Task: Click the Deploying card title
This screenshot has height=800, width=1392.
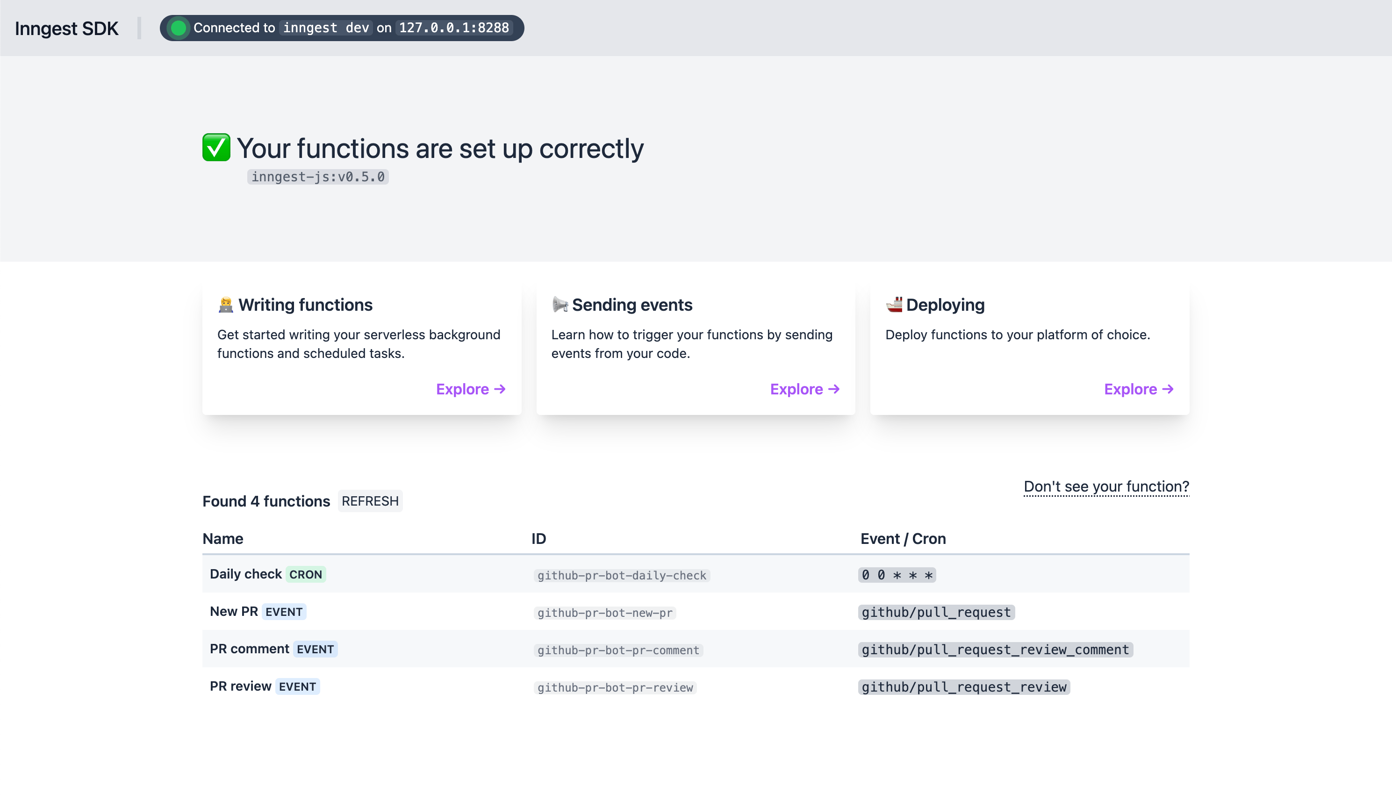Action: pos(945,305)
